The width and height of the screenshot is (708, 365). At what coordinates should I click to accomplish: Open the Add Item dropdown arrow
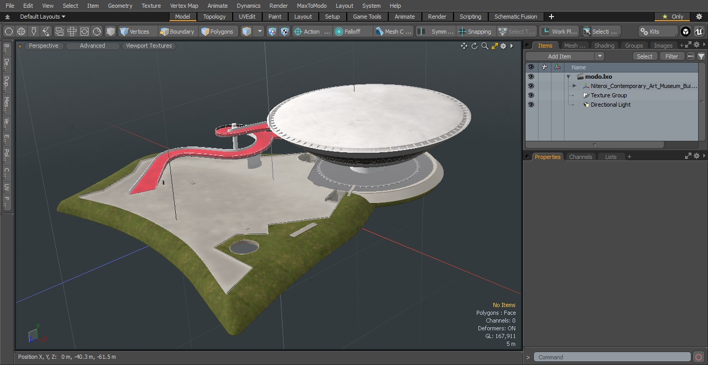(600, 56)
